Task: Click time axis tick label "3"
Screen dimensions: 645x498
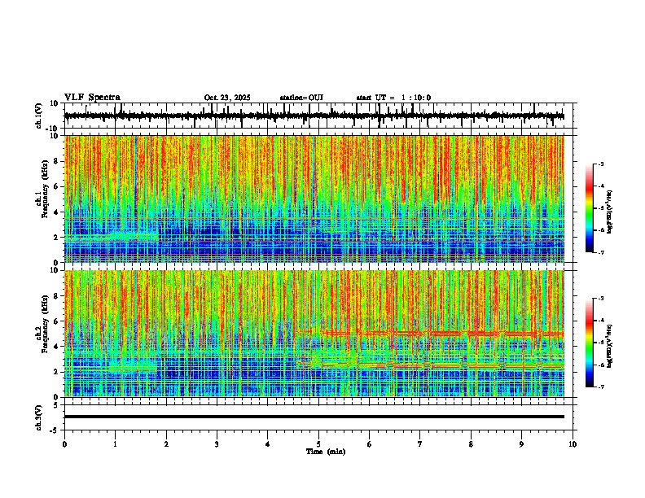Action: point(217,444)
